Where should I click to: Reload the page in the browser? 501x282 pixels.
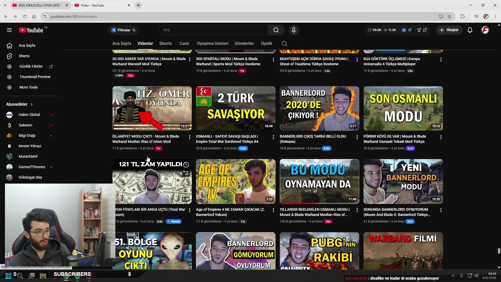24,16
